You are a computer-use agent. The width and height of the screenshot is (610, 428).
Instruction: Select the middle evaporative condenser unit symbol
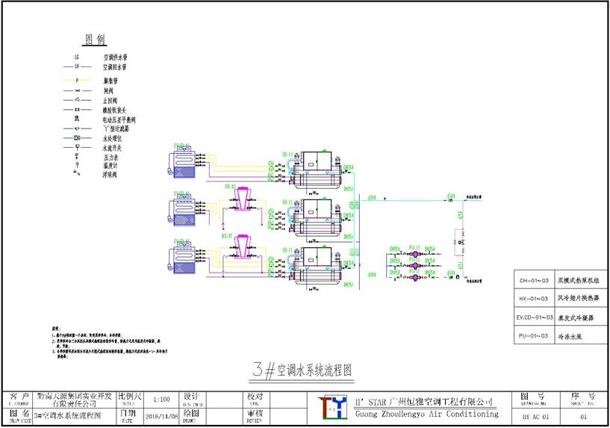[182, 210]
